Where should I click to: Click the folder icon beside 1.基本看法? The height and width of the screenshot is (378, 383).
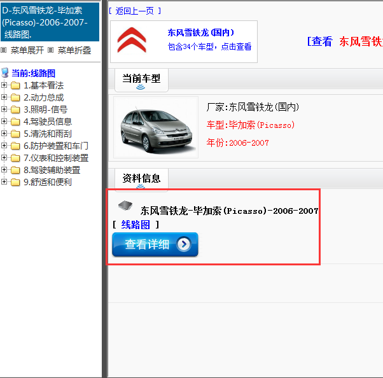point(15,85)
